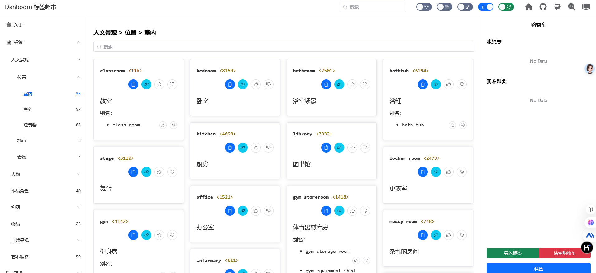The height and width of the screenshot is (273, 596).
Task: Open the chatbot robot icon in header
Action: 557,7
